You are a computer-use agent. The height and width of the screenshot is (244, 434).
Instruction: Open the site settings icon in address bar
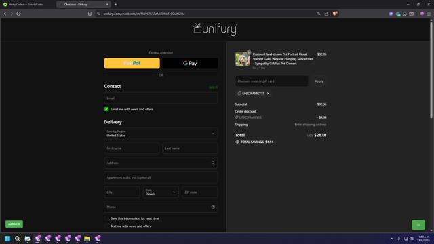(x=98, y=14)
